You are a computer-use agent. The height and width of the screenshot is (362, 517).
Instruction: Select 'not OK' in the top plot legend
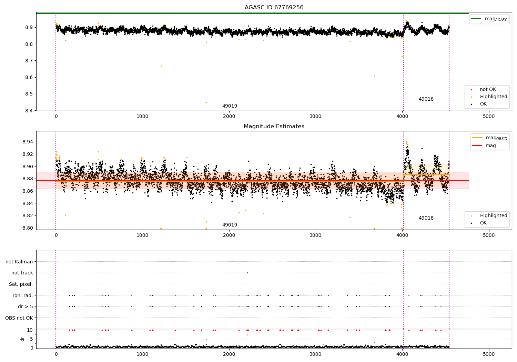488,90
